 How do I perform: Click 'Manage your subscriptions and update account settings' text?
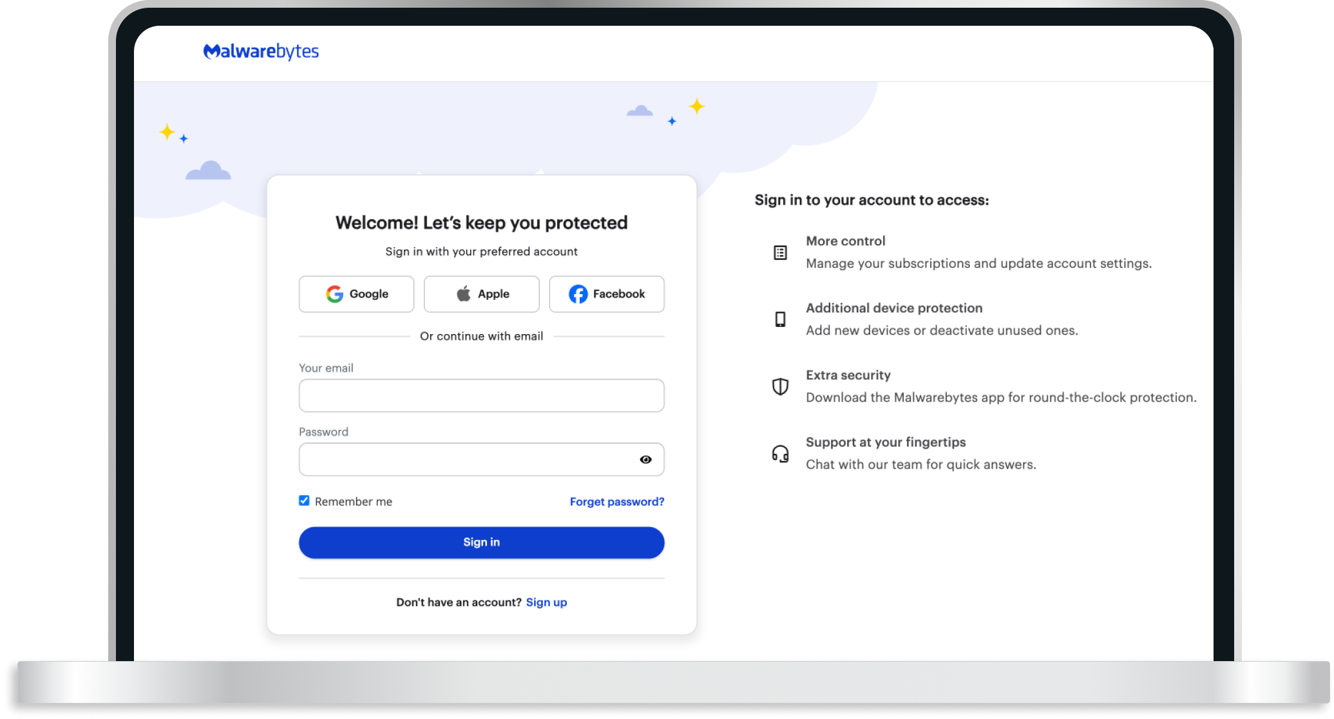[978, 263]
